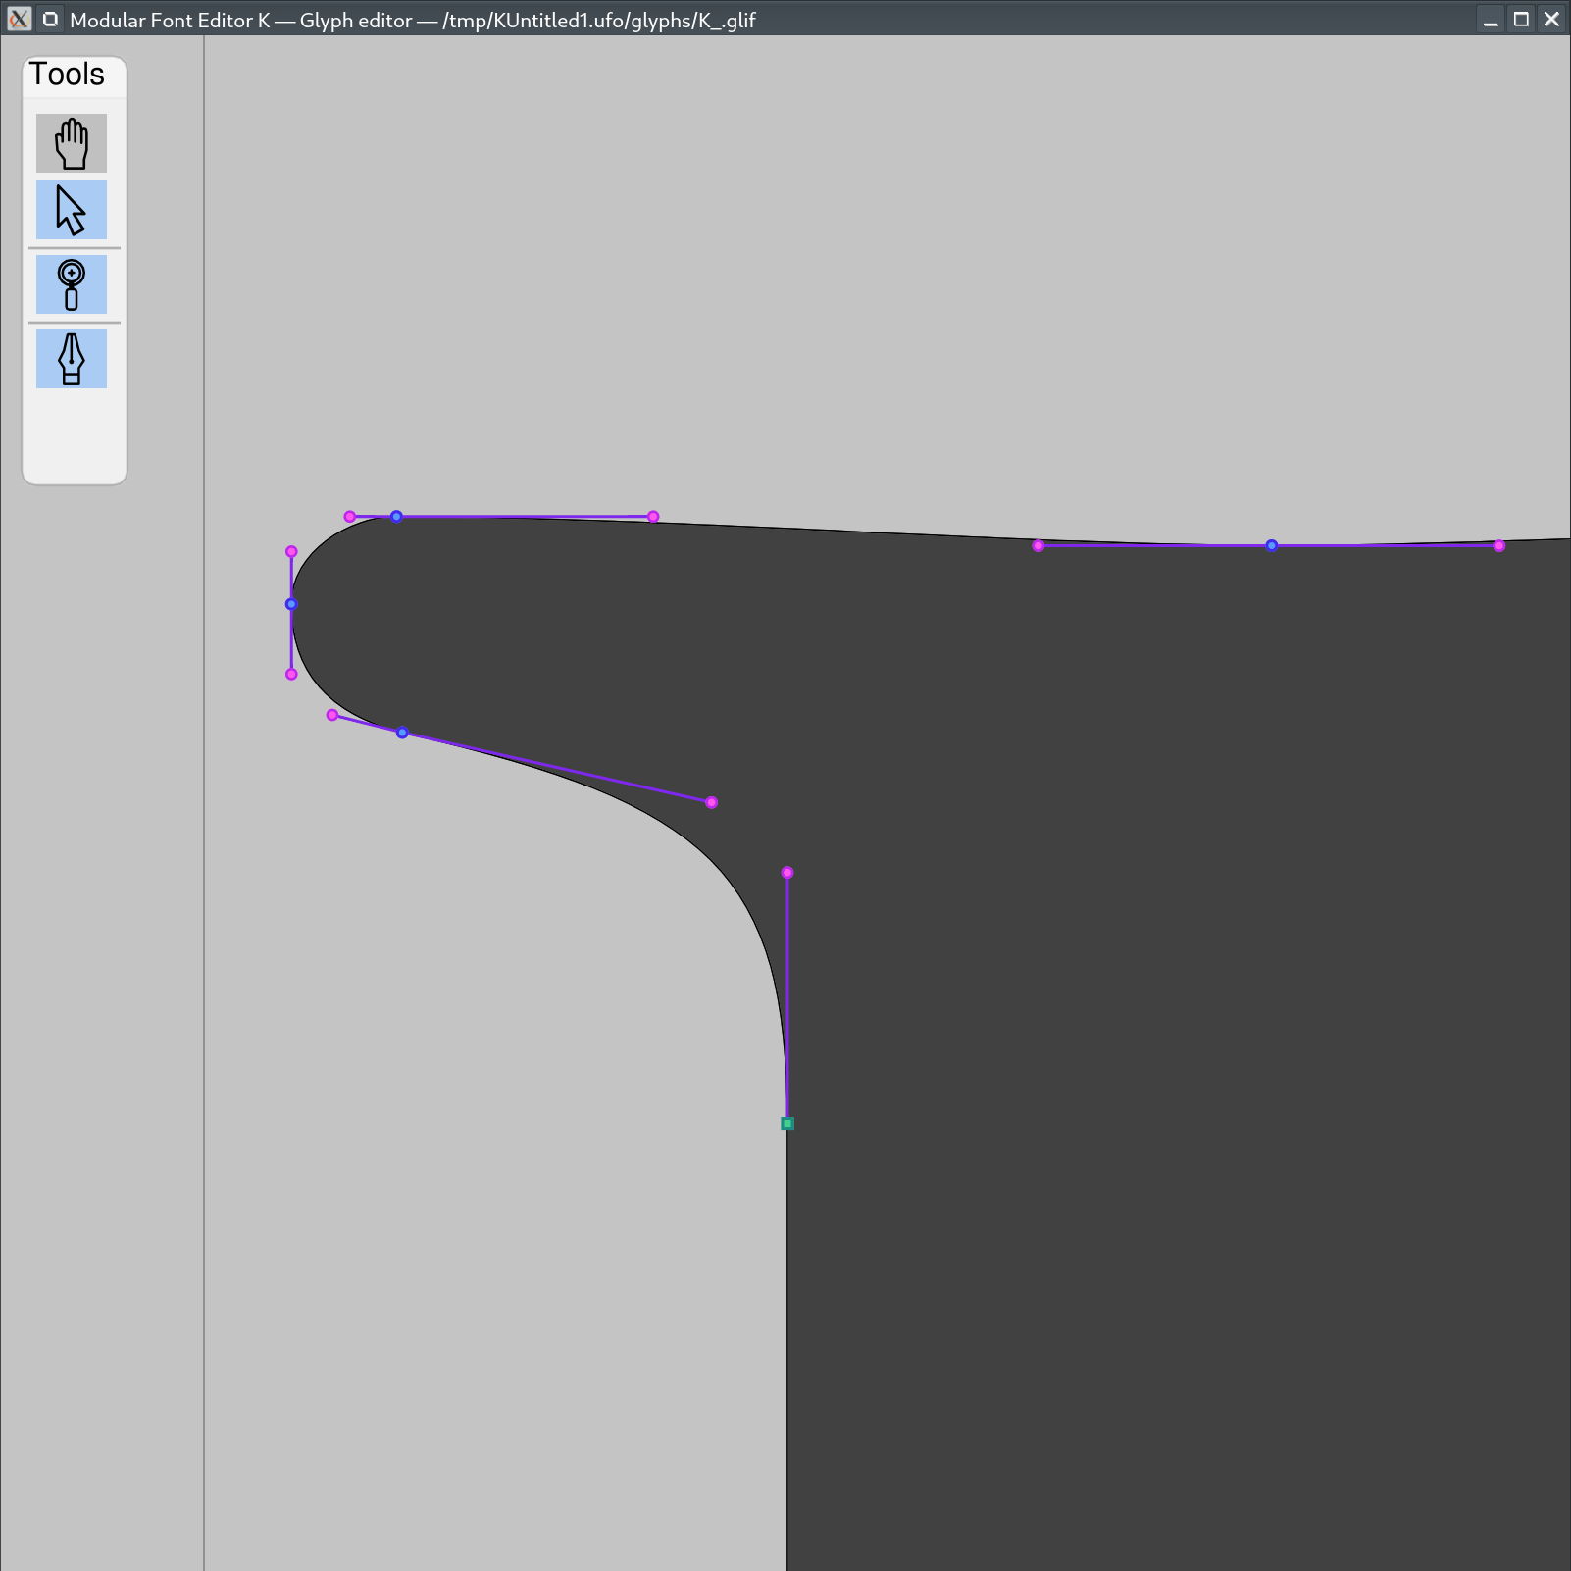This screenshot has width=1571, height=1571.
Task: Click the window menu icon beside the title
Action: point(50,19)
